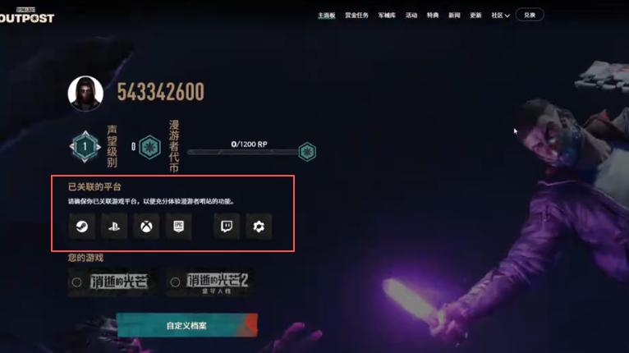Click the reputation level 1 badge
This screenshot has width=629, height=353.
point(85,147)
